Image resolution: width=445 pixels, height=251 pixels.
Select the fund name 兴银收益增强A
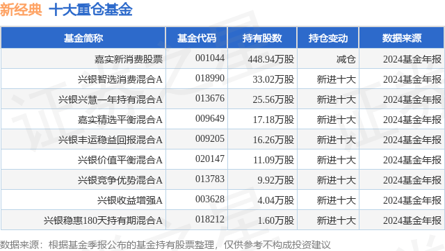130,200
